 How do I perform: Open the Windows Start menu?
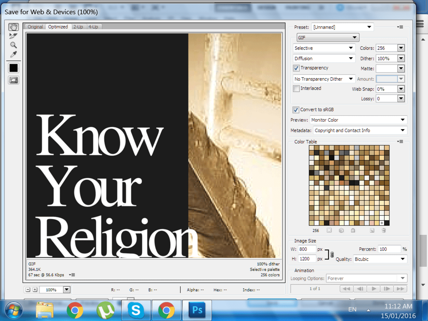coord(14,310)
